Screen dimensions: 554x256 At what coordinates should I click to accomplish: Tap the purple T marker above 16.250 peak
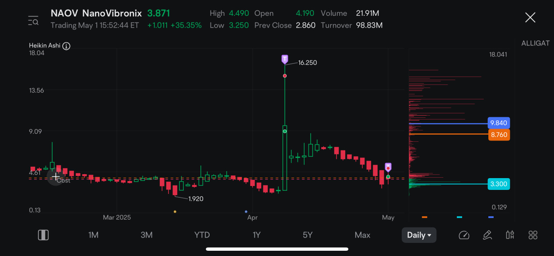click(285, 59)
